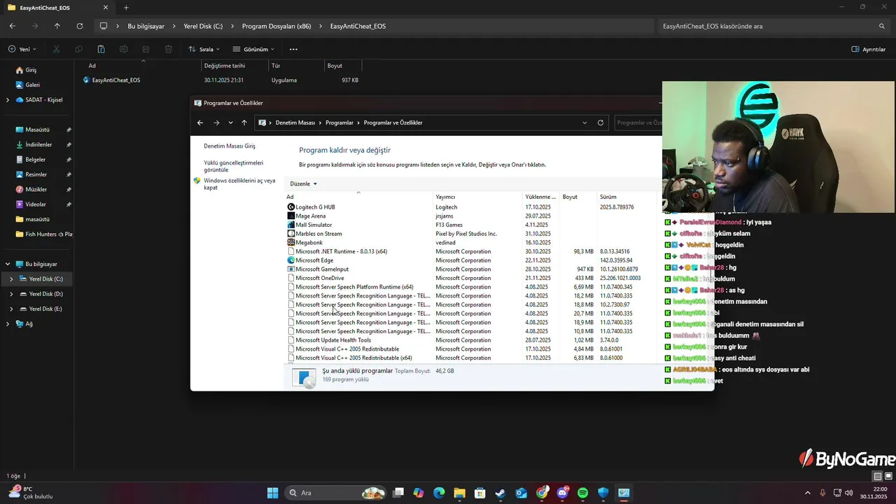The image size is (896, 504).
Task: Open the Masaüstü quick access folder
Action: coord(37,129)
